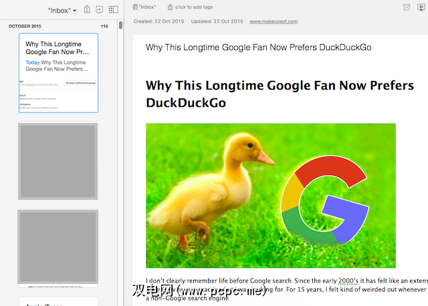Open the www.makeuseof.com source link
The height and width of the screenshot is (306, 428).
pos(274,21)
